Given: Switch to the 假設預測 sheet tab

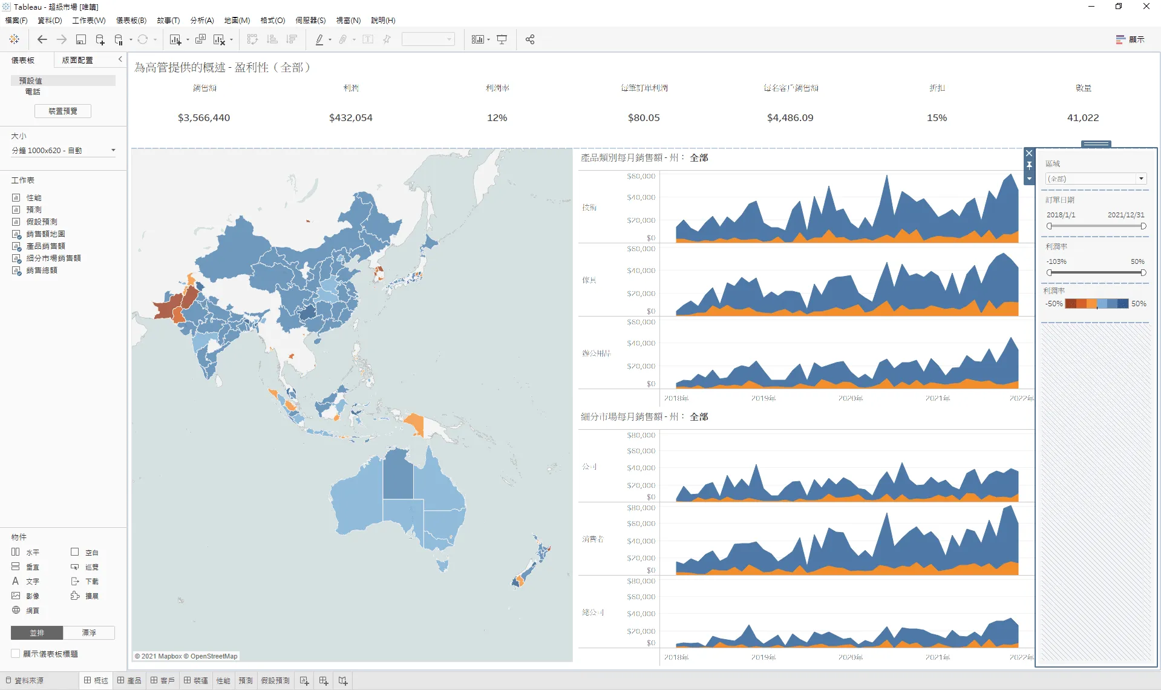Looking at the screenshot, I should (275, 681).
